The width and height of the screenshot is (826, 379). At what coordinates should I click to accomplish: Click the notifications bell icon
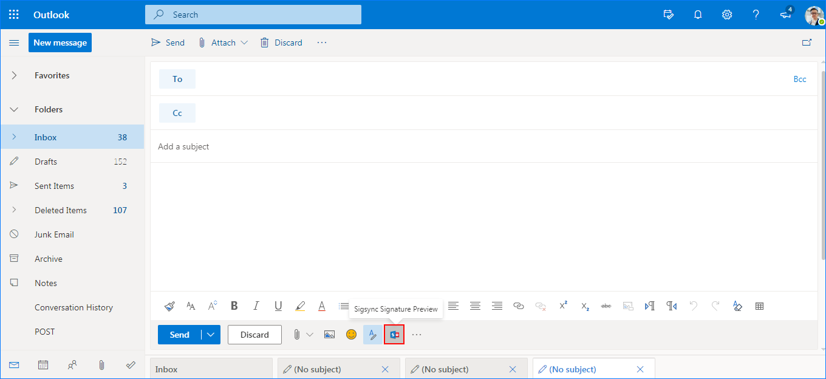pyautogui.click(x=698, y=15)
